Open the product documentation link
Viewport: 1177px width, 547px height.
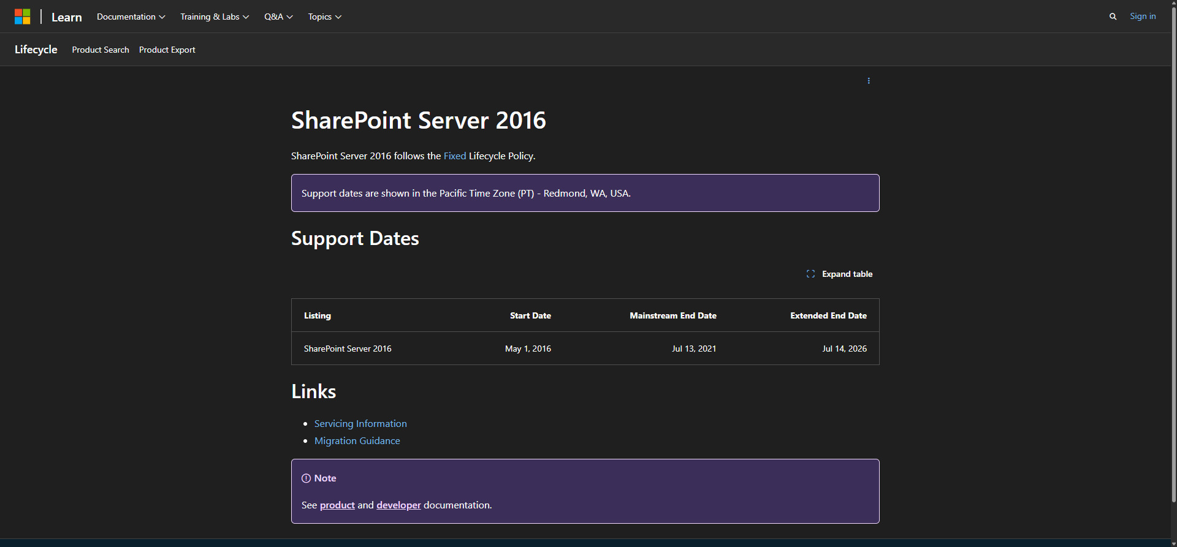point(337,505)
